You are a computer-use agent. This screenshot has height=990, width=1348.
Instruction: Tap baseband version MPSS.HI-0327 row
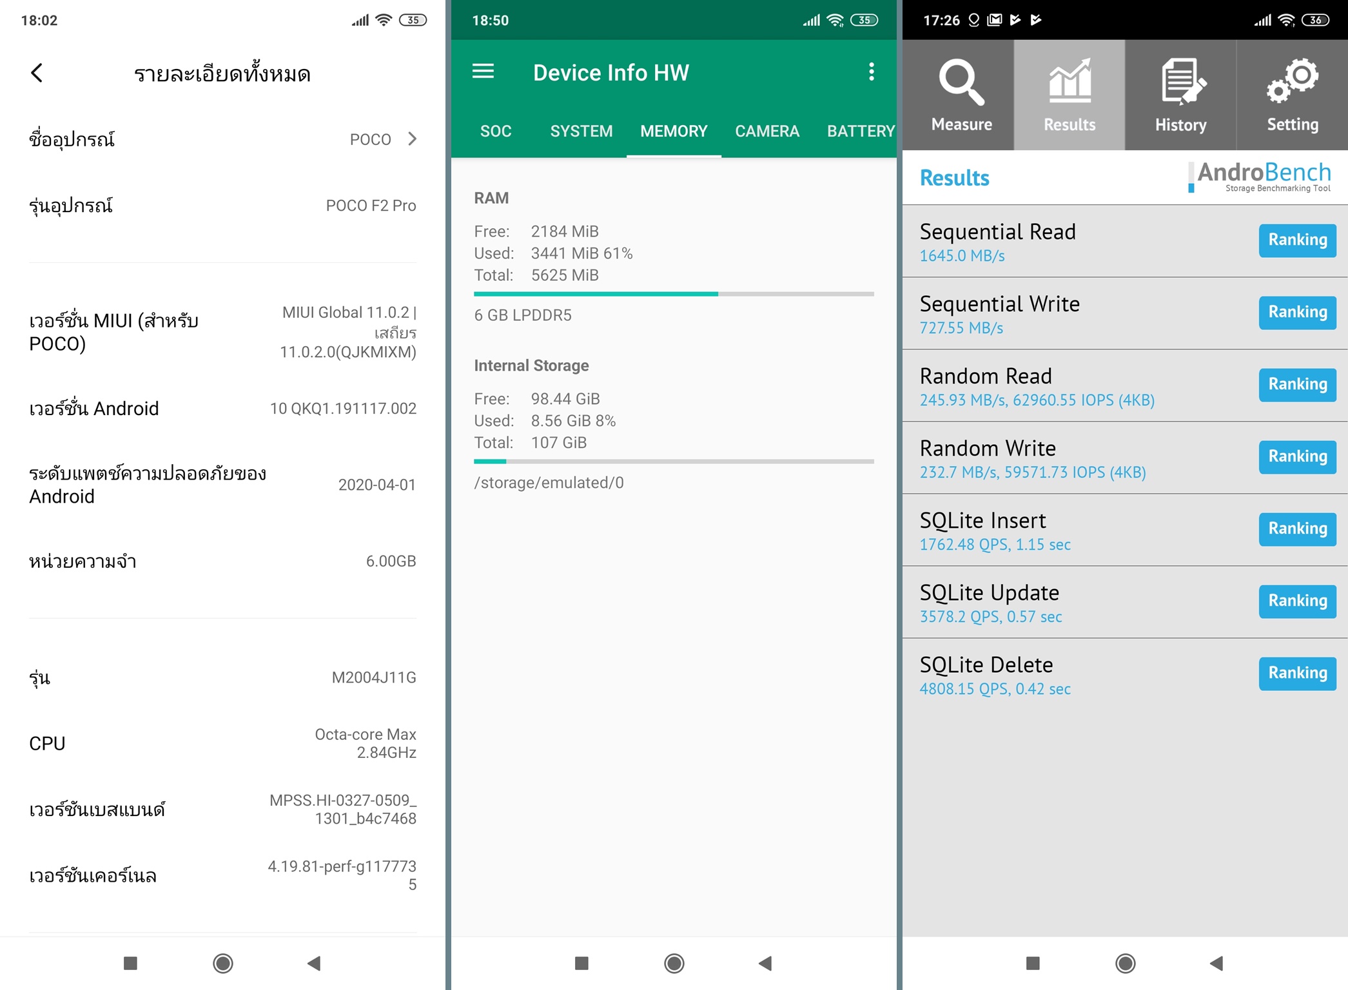tap(222, 809)
